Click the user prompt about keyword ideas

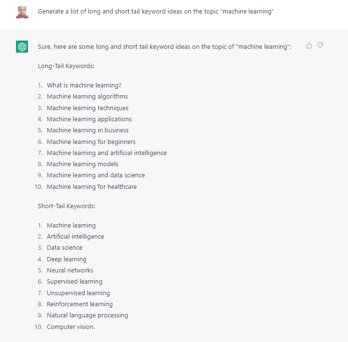pyautogui.click(x=156, y=12)
